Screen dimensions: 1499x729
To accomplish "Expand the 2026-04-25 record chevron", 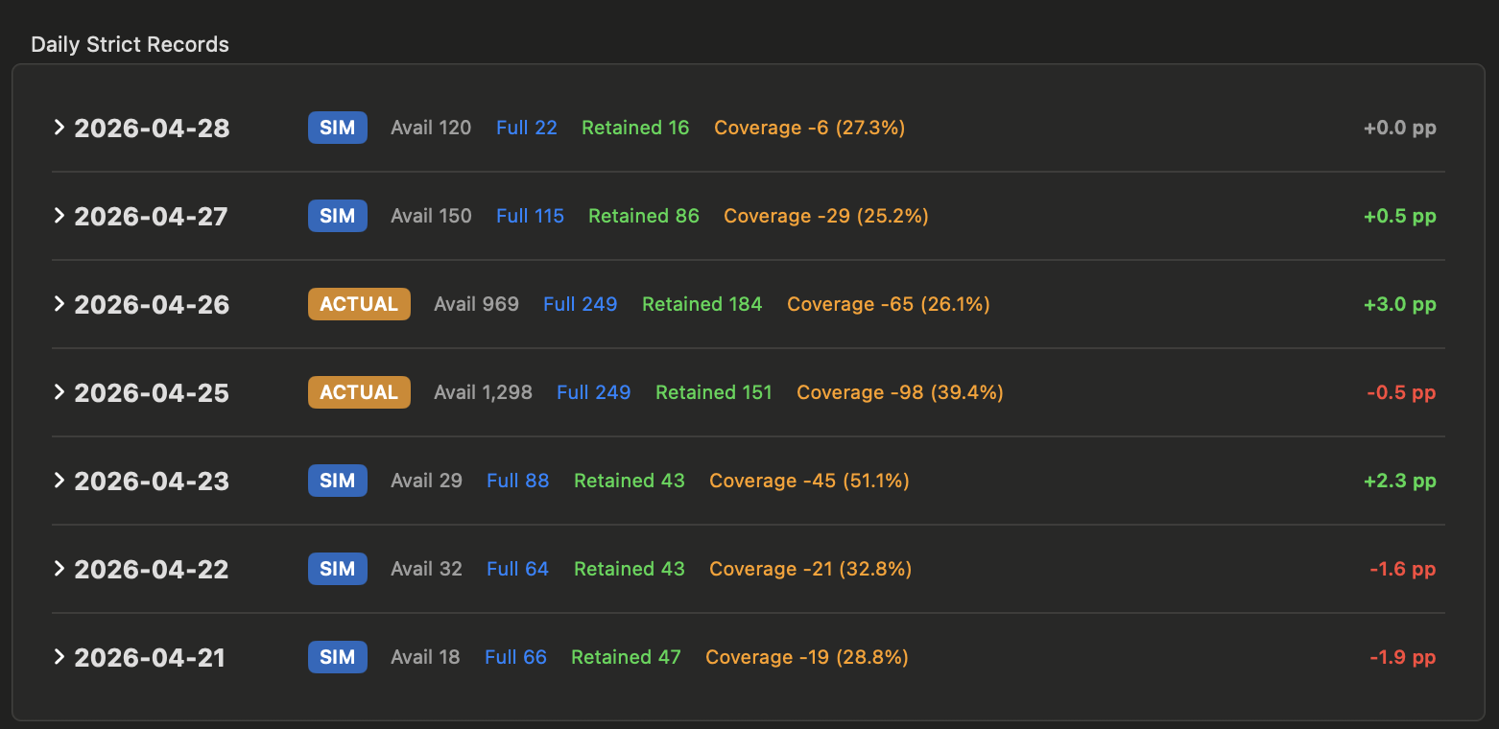I will pos(59,392).
